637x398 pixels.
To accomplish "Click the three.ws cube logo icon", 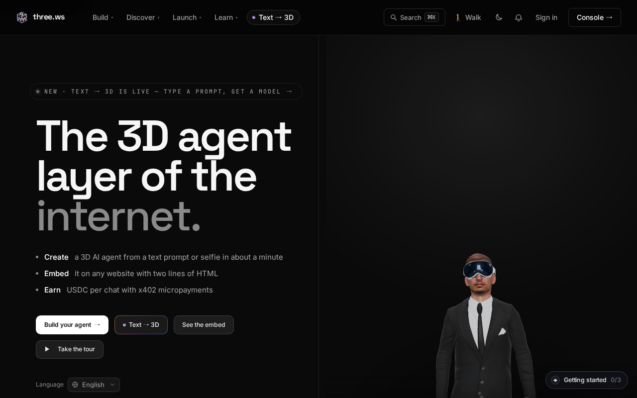I will click(22, 17).
